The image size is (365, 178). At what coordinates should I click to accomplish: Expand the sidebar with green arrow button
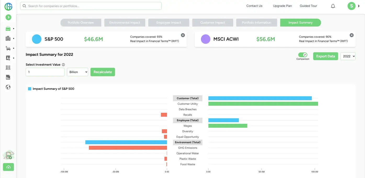(8, 17)
